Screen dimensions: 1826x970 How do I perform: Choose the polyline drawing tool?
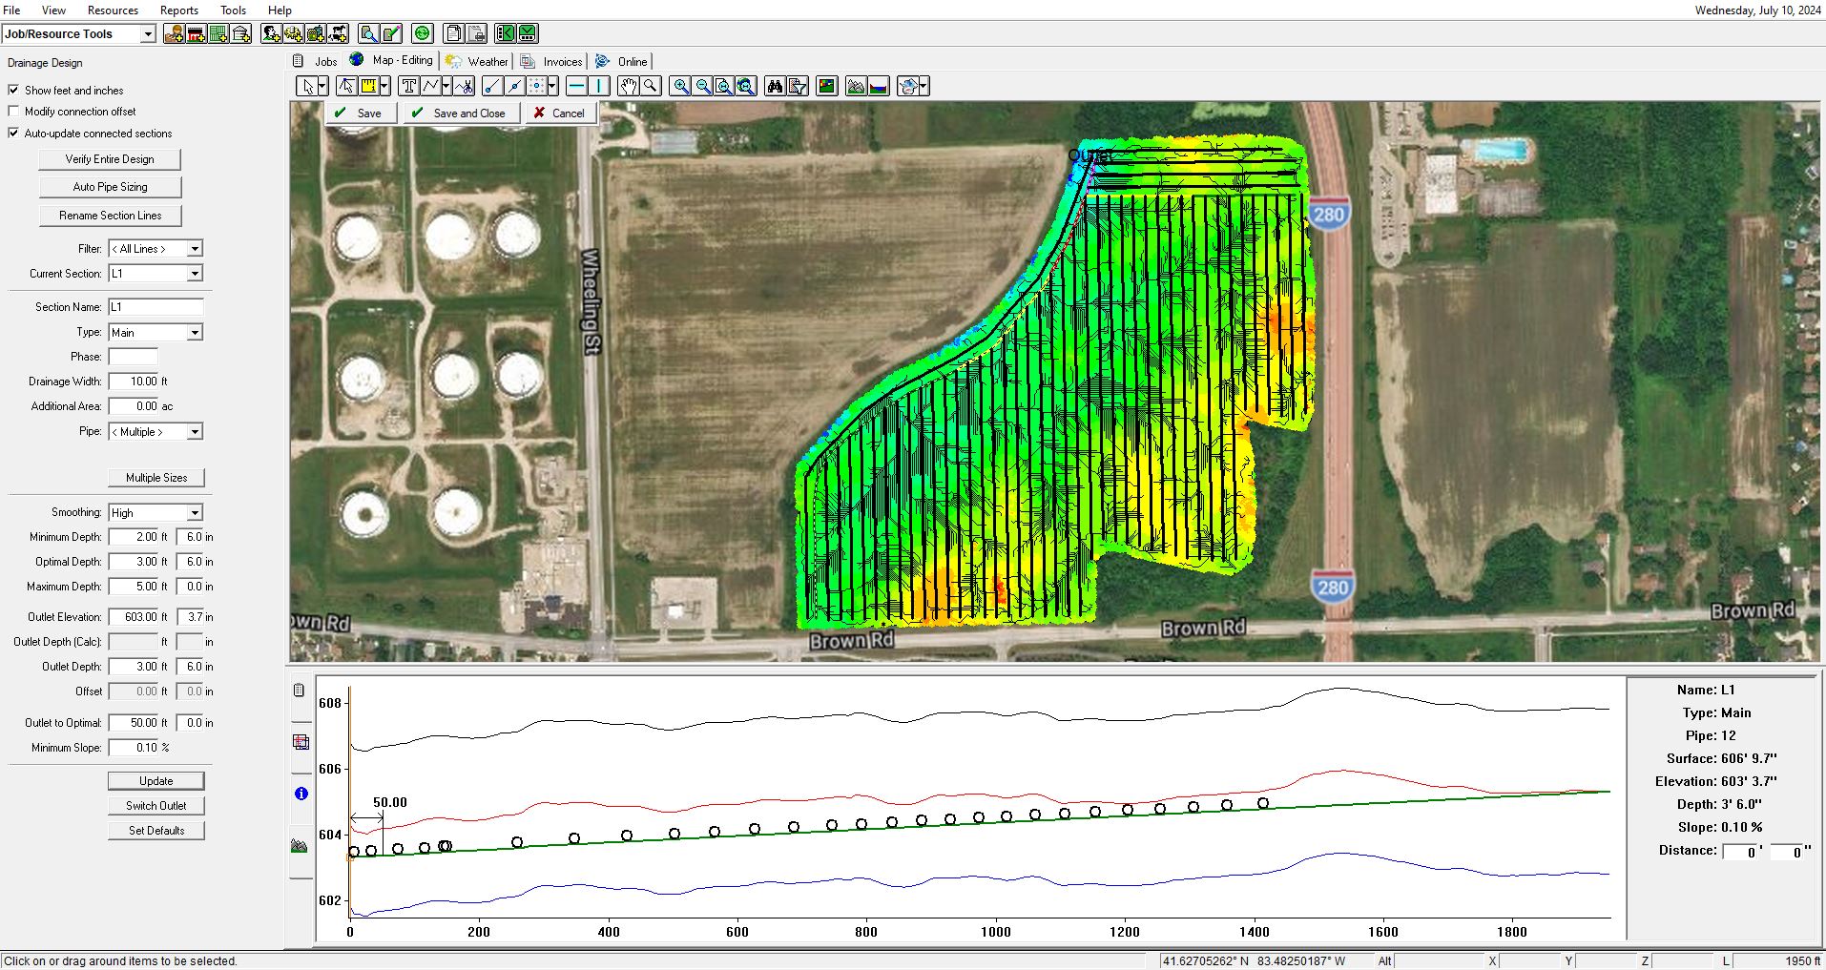tap(430, 87)
